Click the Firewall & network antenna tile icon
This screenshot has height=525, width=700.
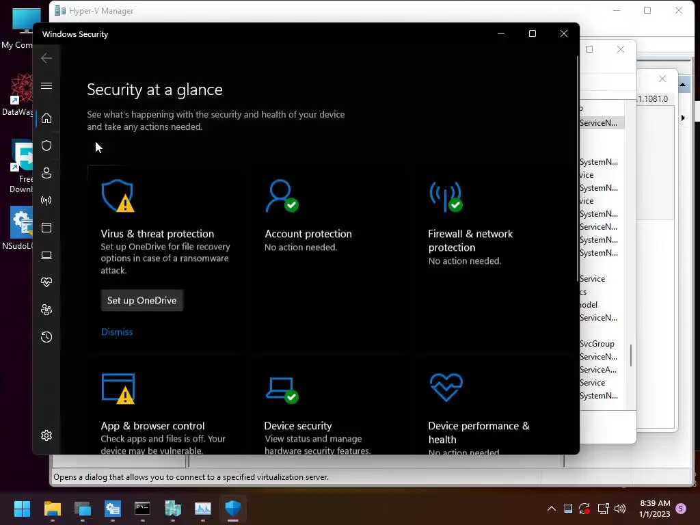pyautogui.click(x=446, y=196)
